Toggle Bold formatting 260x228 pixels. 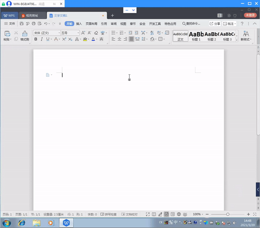[36, 39]
